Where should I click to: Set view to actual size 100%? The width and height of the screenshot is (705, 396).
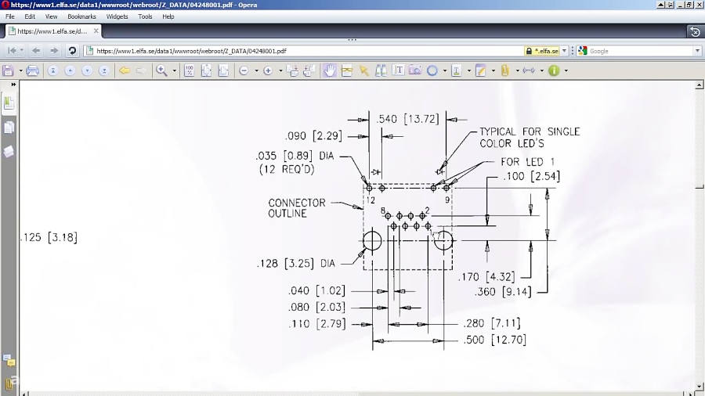190,70
